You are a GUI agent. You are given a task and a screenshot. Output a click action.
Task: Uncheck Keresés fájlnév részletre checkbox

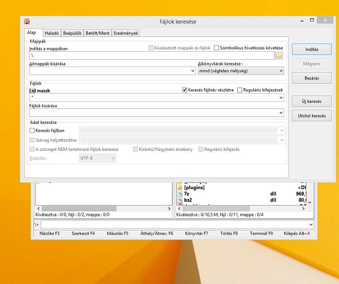(184, 90)
